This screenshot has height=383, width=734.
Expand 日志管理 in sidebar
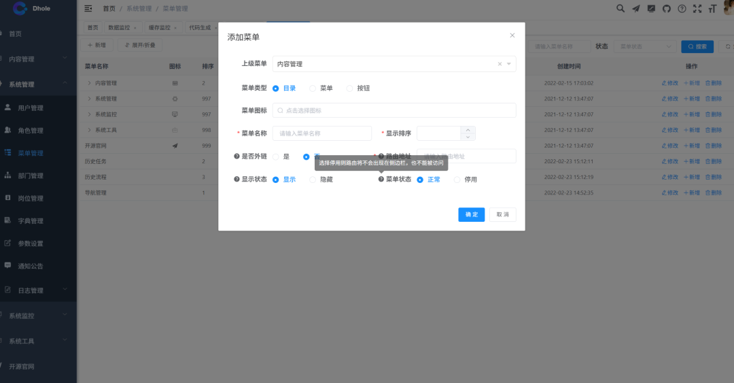point(65,289)
